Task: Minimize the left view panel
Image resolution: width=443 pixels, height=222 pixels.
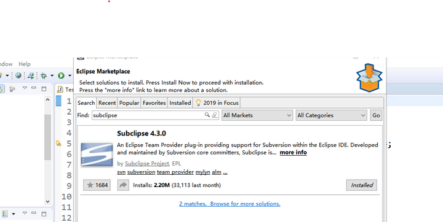Action: 34,88
